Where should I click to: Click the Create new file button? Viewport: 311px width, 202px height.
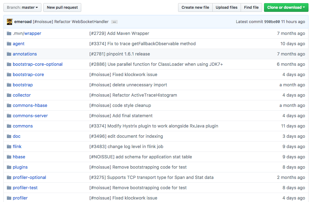[195, 7]
